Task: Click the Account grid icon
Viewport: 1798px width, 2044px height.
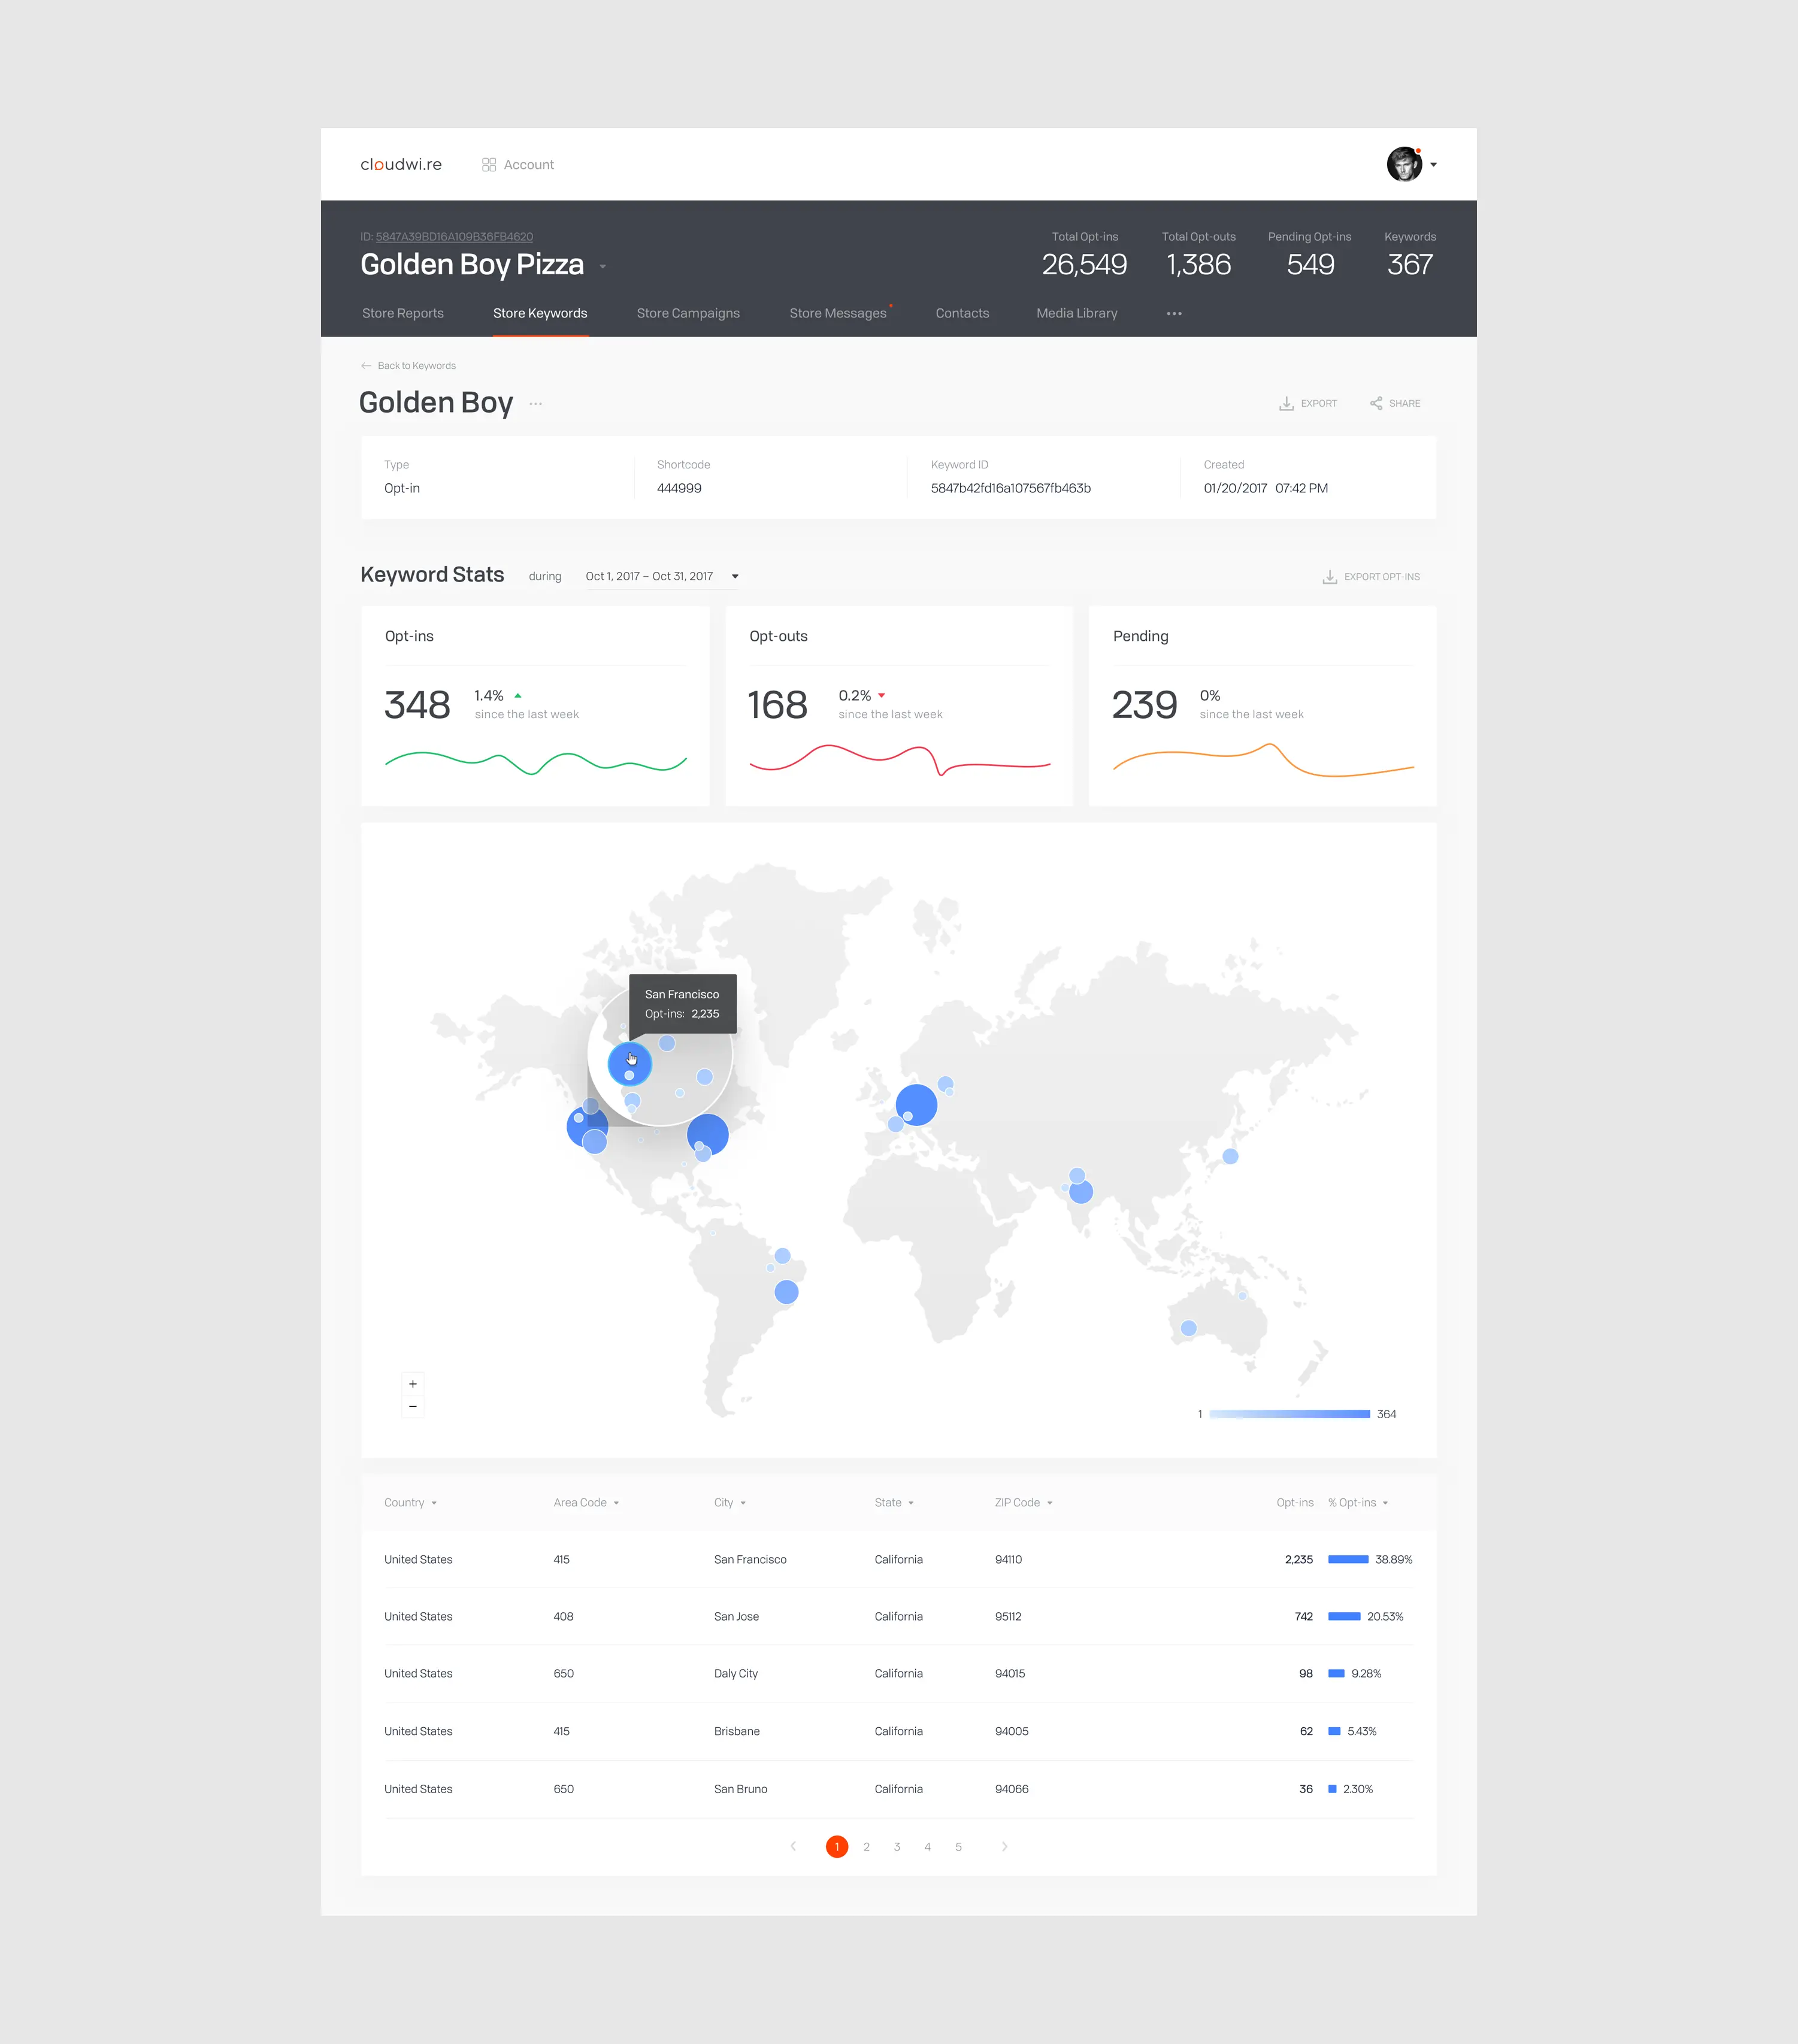Action: coord(488,165)
